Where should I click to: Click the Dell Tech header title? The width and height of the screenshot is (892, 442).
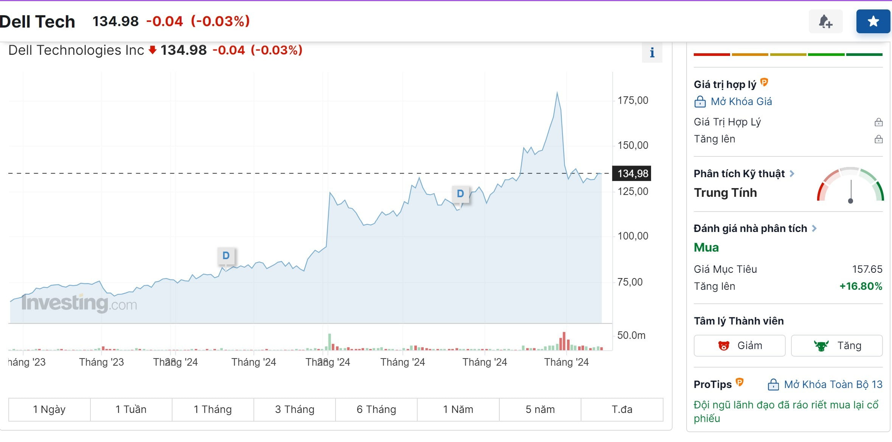pos(37,22)
